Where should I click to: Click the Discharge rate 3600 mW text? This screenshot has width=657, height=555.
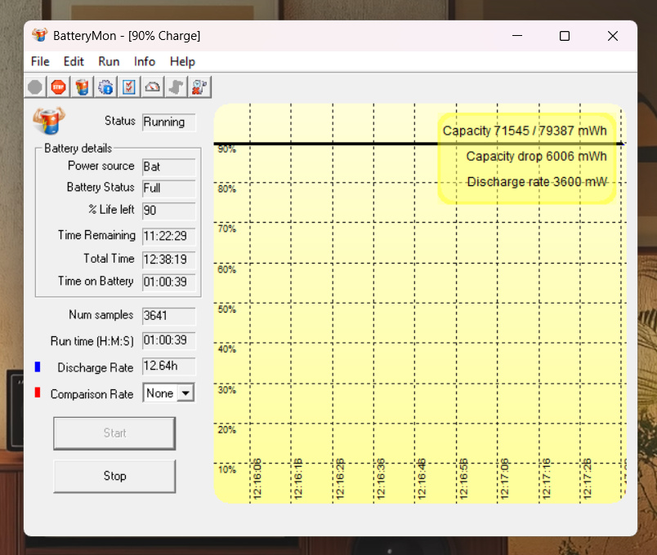(537, 182)
